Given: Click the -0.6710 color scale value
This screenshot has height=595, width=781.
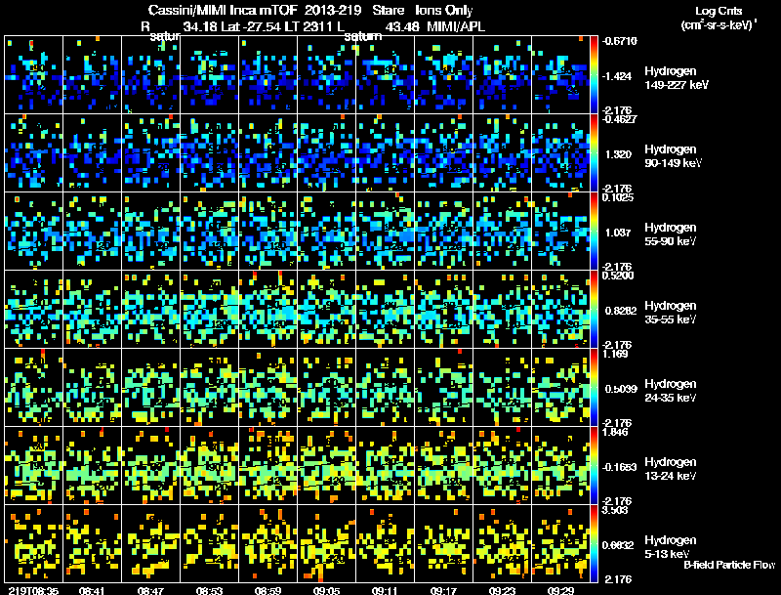Looking at the screenshot, I should point(619,41).
